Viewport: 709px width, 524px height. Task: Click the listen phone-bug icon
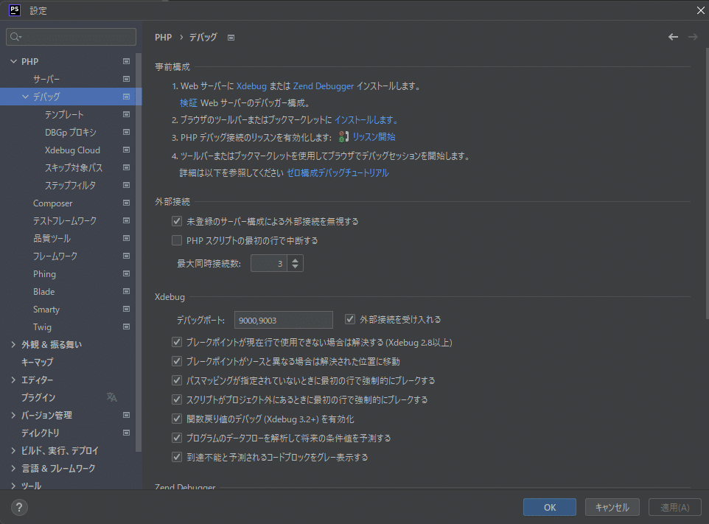pos(343,137)
